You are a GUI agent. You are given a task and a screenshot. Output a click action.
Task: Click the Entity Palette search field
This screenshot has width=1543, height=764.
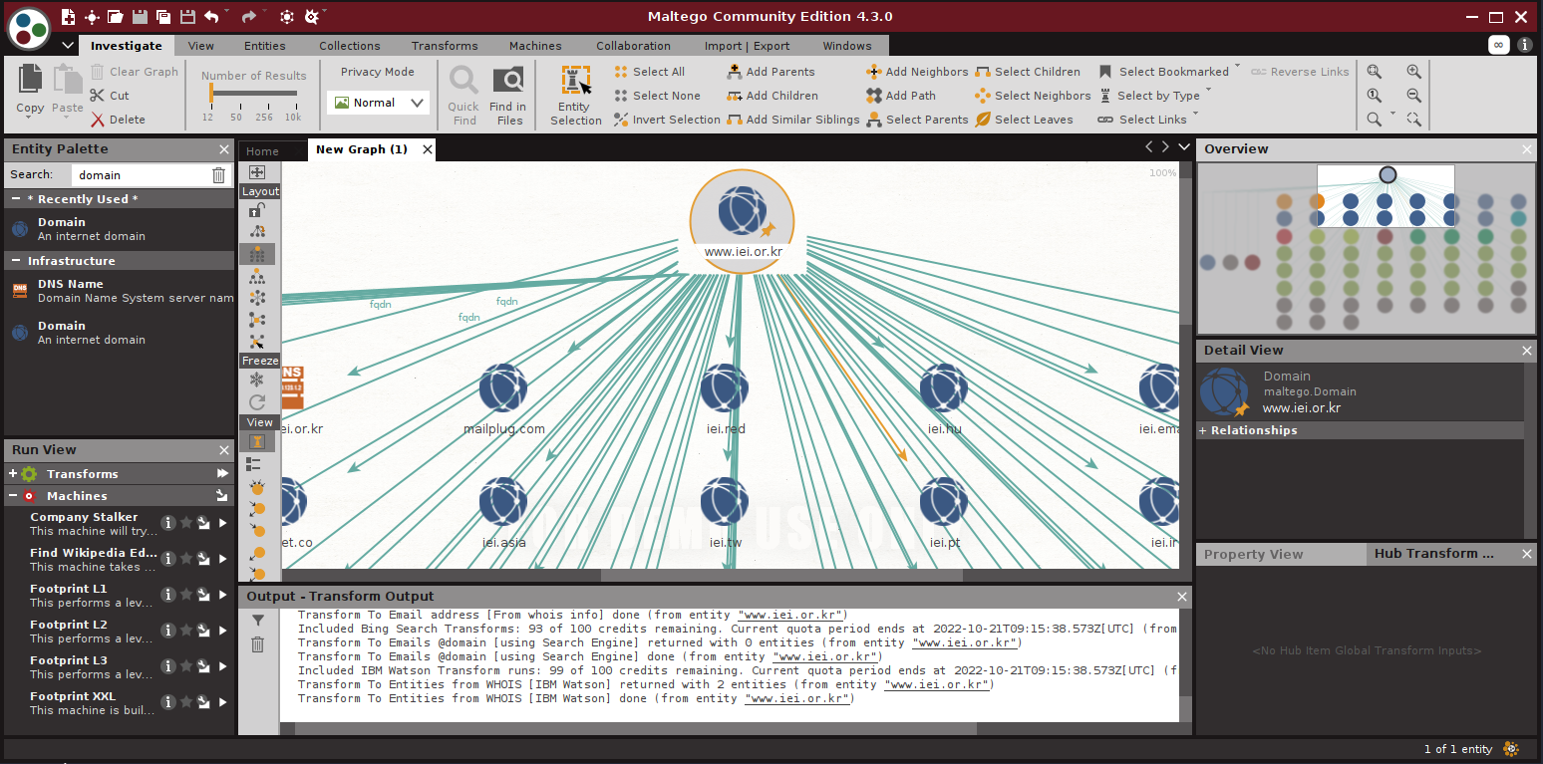[141, 175]
